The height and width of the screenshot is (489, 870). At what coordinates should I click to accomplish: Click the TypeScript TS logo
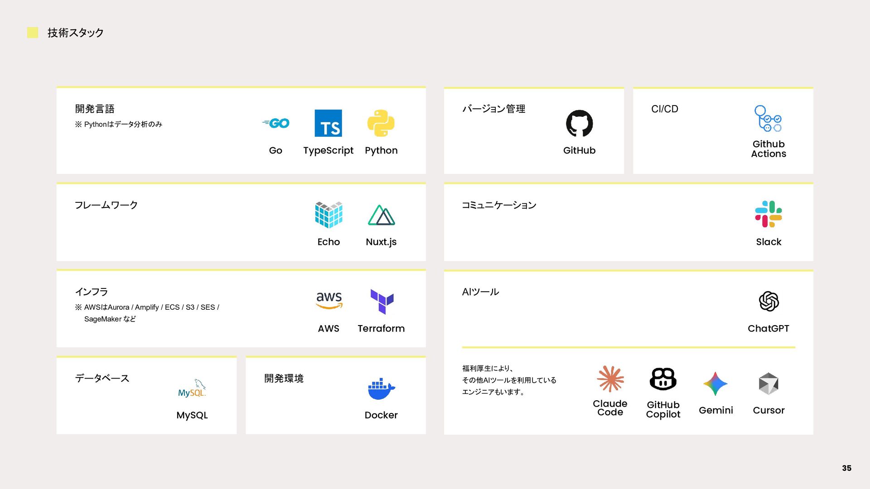[328, 123]
